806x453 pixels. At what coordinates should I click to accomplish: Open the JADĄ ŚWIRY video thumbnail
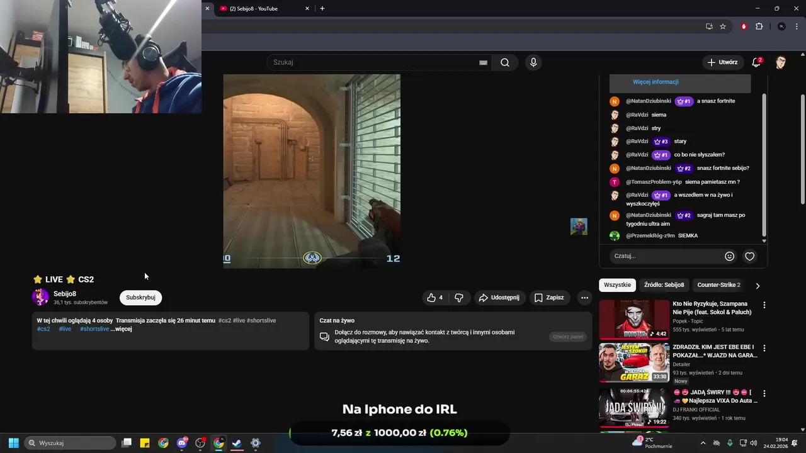[634, 408]
